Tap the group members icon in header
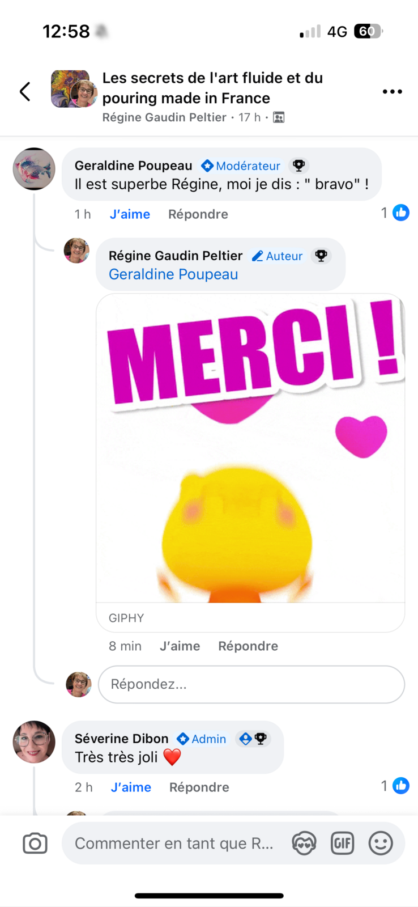 [x=279, y=117]
